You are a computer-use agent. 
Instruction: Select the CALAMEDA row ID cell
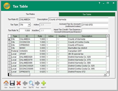pyautogui.click(x=27, y=39)
